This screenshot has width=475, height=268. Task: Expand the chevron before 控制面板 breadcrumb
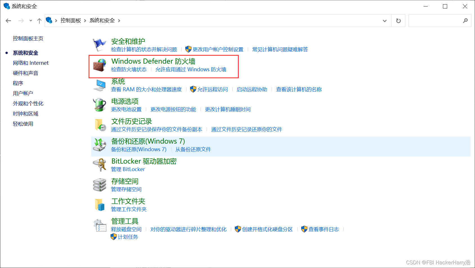(56, 21)
